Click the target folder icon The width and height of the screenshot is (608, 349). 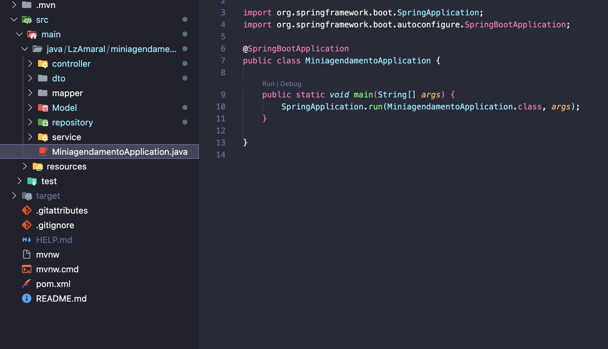pos(27,196)
